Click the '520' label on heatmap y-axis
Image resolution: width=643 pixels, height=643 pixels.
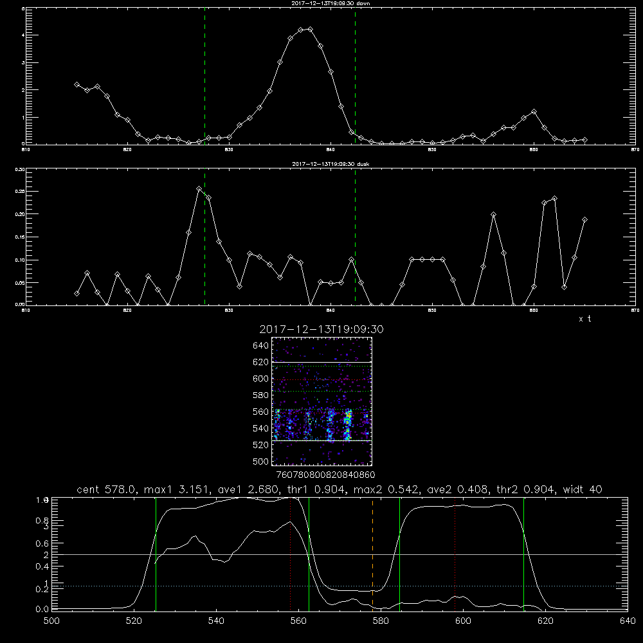click(x=261, y=445)
